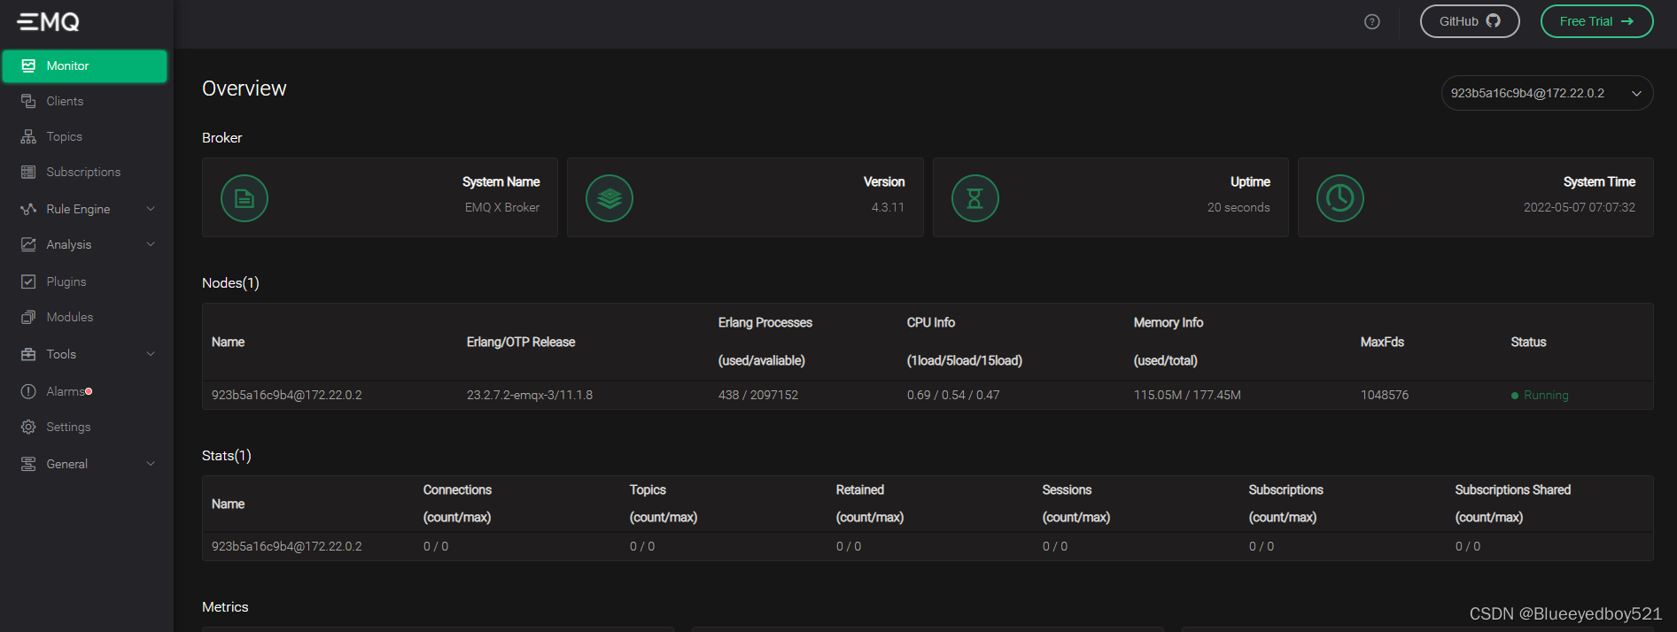The height and width of the screenshot is (632, 1677).
Task: Click the Settings gear icon
Action: (x=28, y=427)
